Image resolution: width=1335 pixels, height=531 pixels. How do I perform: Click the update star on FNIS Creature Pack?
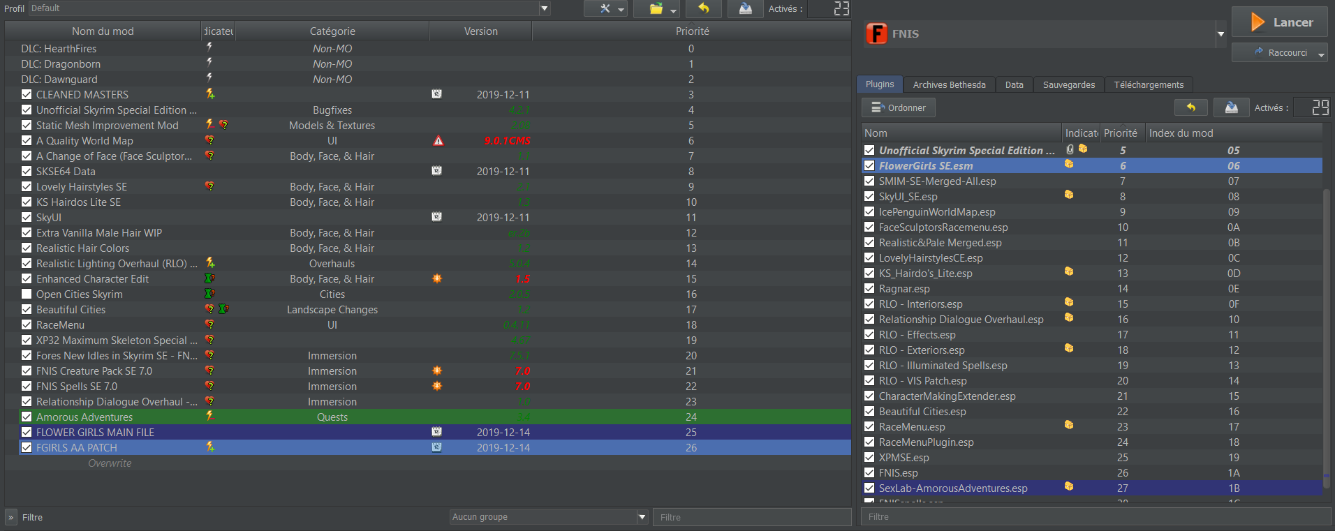click(x=437, y=371)
